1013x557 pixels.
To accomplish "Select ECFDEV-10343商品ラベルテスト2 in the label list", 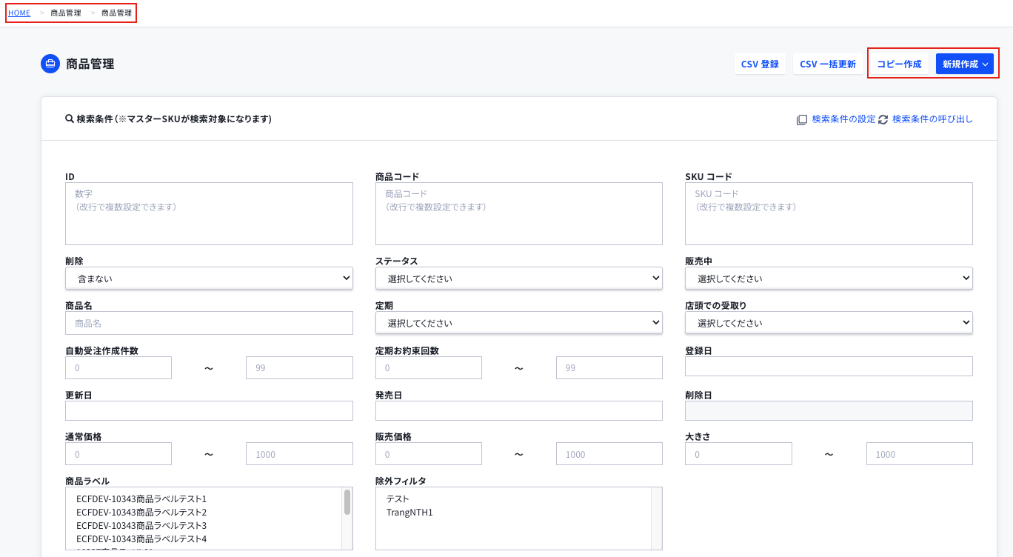I will pos(141,513).
